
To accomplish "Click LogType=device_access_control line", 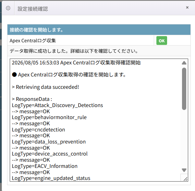I will coord(50,154).
